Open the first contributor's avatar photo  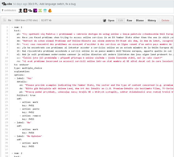[x=20, y=11]
